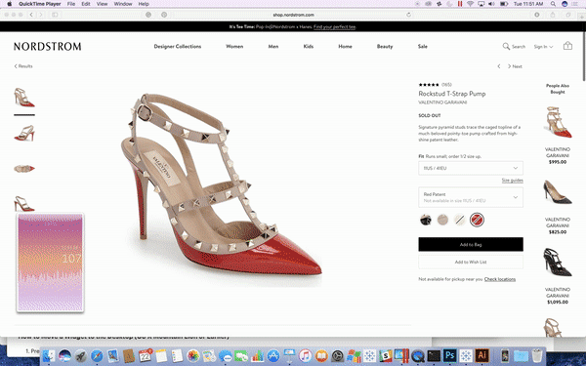
Task: Open the Window menu
Action: pyautogui.click(x=123, y=4)
